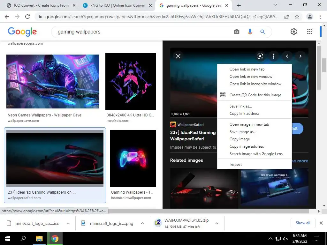Image resolution: width=327 pixels, height=245 pixels.
Task: Click the muted volume tray icon
Action: (285, 239)
